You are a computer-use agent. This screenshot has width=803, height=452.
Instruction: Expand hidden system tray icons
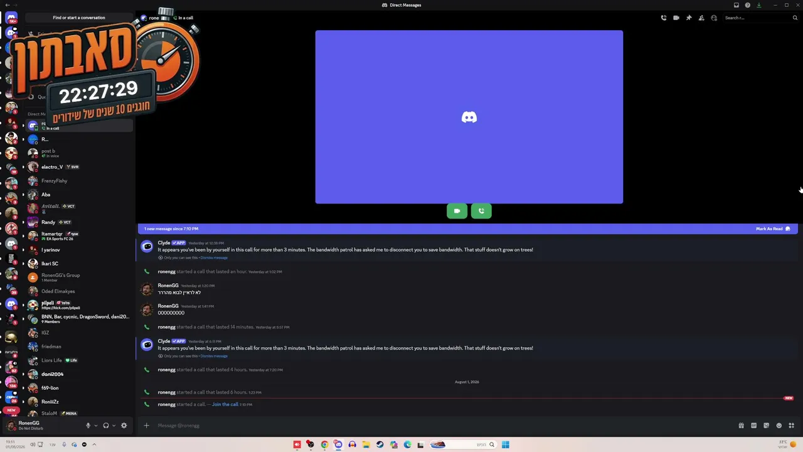[x=94, y=444]
